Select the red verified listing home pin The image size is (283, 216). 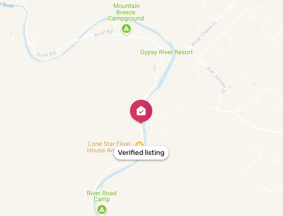(141, 111)
